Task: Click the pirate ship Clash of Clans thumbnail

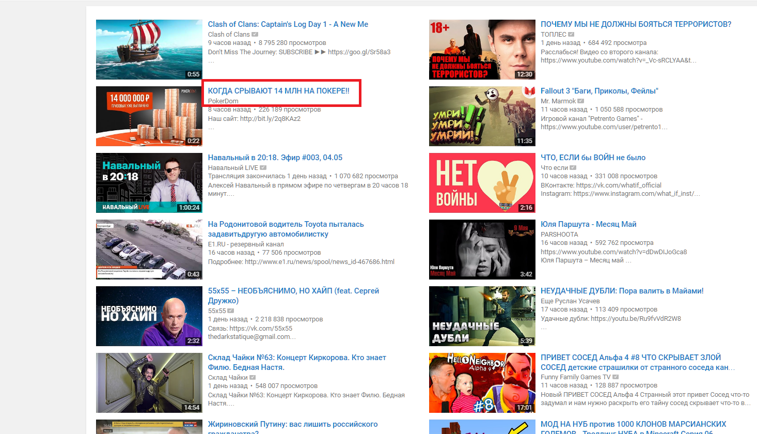Action: [x=149, y=50]
